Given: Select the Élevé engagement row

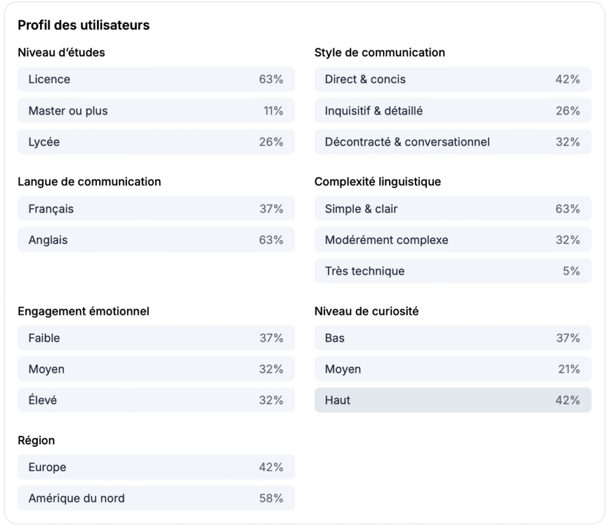Looking at the screenshot, I should point(156,400).
